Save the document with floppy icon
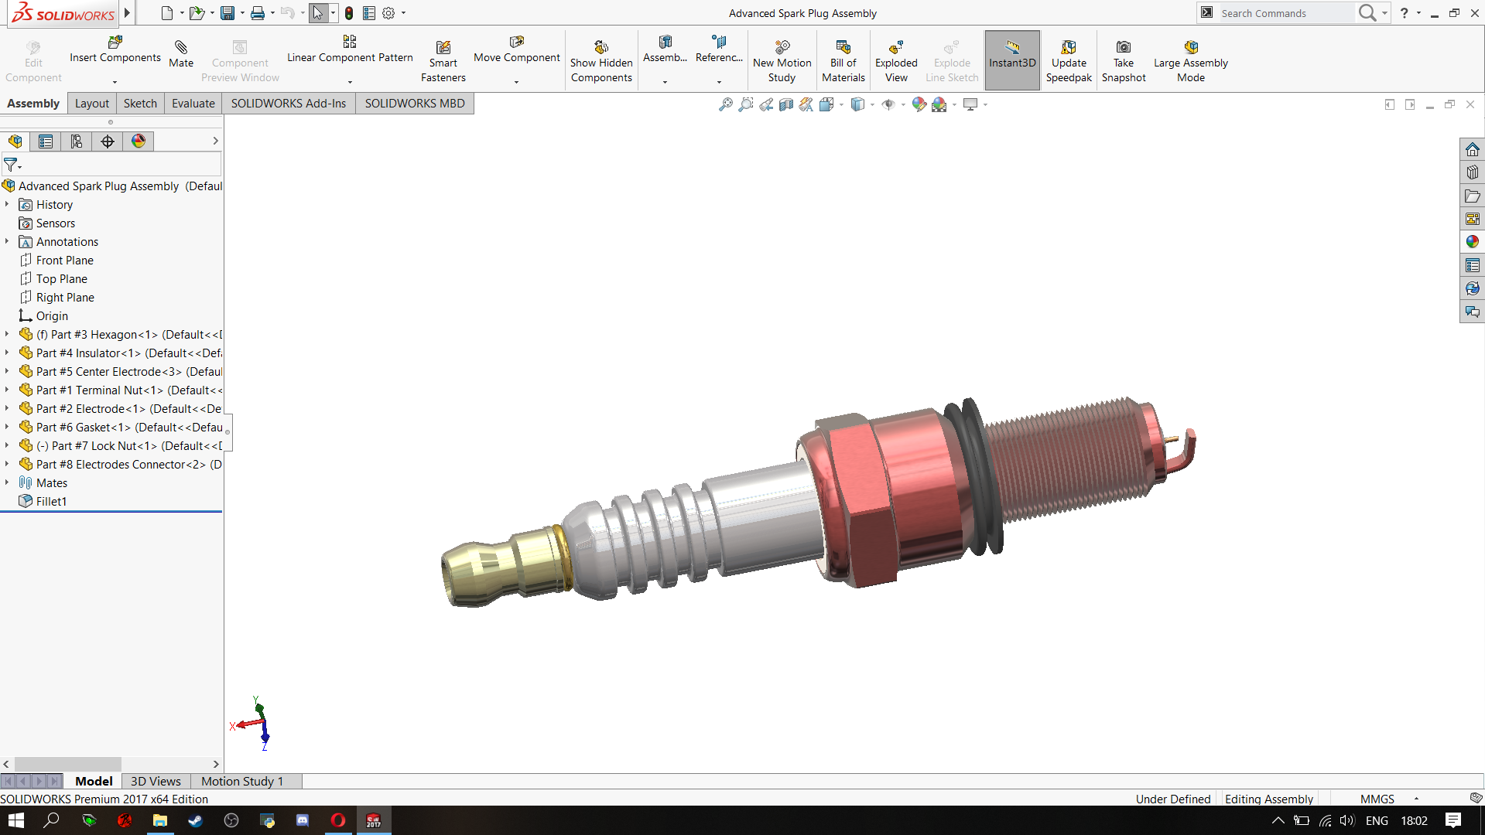Viewport: 1485px width, 835px height. coord(228,13)
